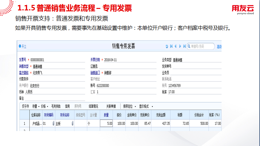Click the magnifier icon in search box
The height and width of the screenshot is (146, 260).
tap(189, 47)
